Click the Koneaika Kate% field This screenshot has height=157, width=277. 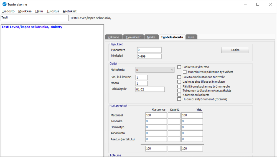174,121
